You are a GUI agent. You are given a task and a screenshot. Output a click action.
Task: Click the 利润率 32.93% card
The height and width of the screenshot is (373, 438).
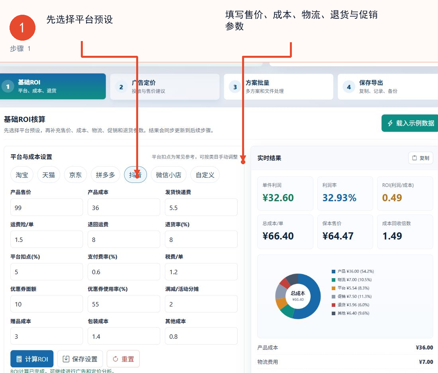(345, 194)
